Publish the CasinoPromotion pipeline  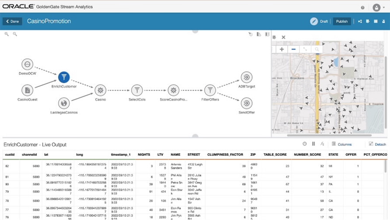click(x=342, y=21)
